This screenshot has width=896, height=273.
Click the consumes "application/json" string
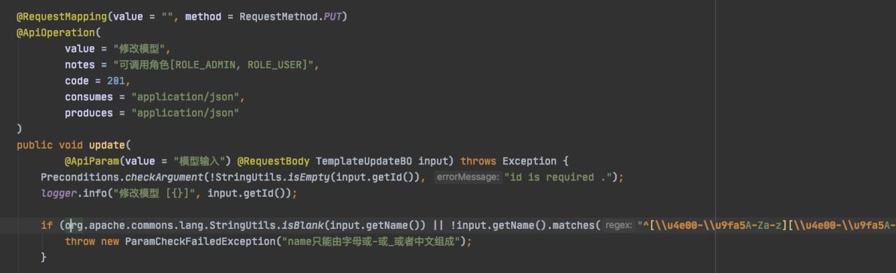tap(185, 97)
